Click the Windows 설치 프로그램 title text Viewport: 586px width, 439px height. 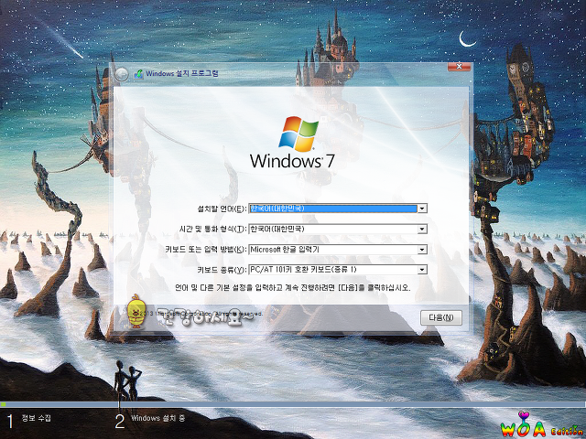182,73
